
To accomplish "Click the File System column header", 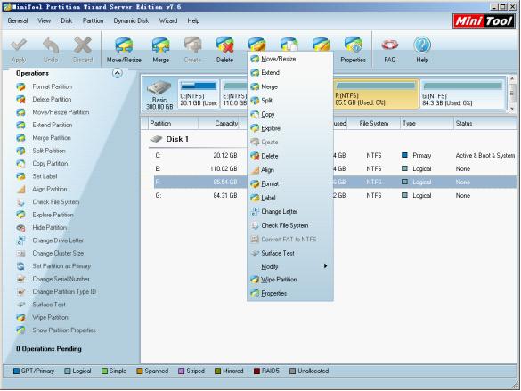I will point(374,123).
